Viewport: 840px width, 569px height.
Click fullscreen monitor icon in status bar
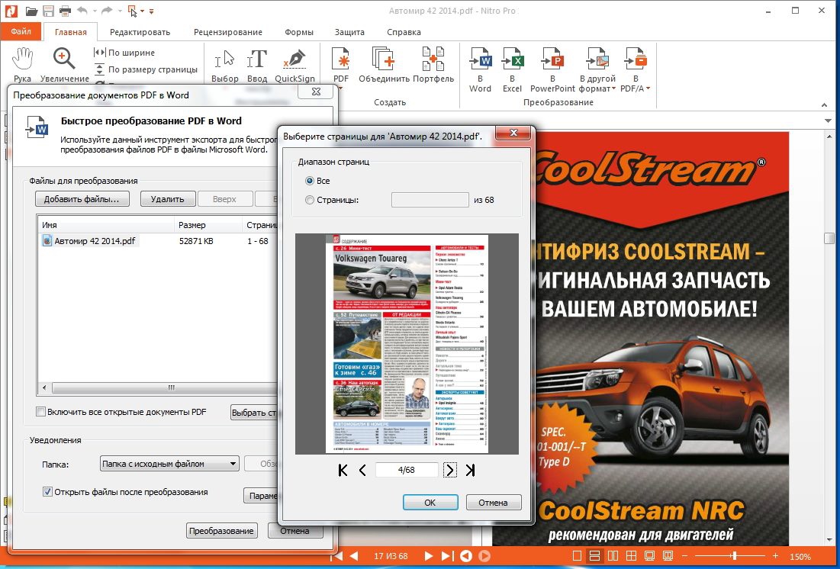pos(649,556)
